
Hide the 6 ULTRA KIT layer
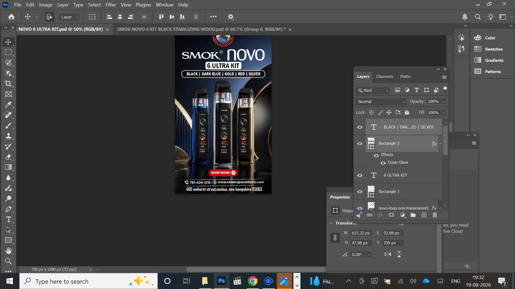point(360,176)
